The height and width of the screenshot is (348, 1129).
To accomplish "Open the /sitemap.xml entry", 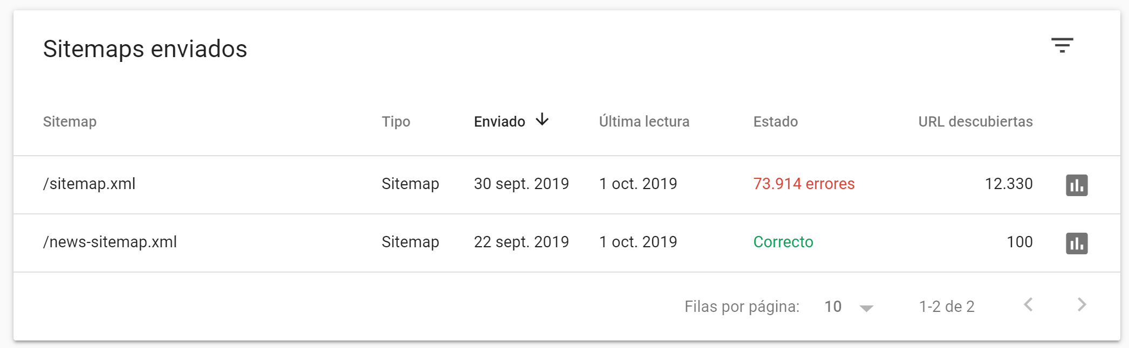I will point(89,184).
